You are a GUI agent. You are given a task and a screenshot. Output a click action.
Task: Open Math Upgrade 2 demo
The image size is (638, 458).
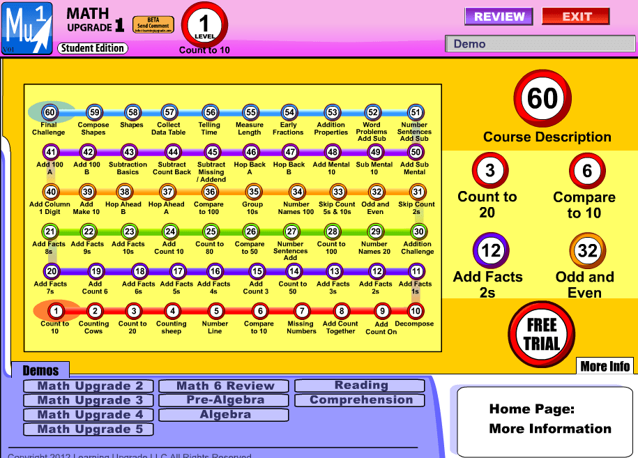point(89,386)
